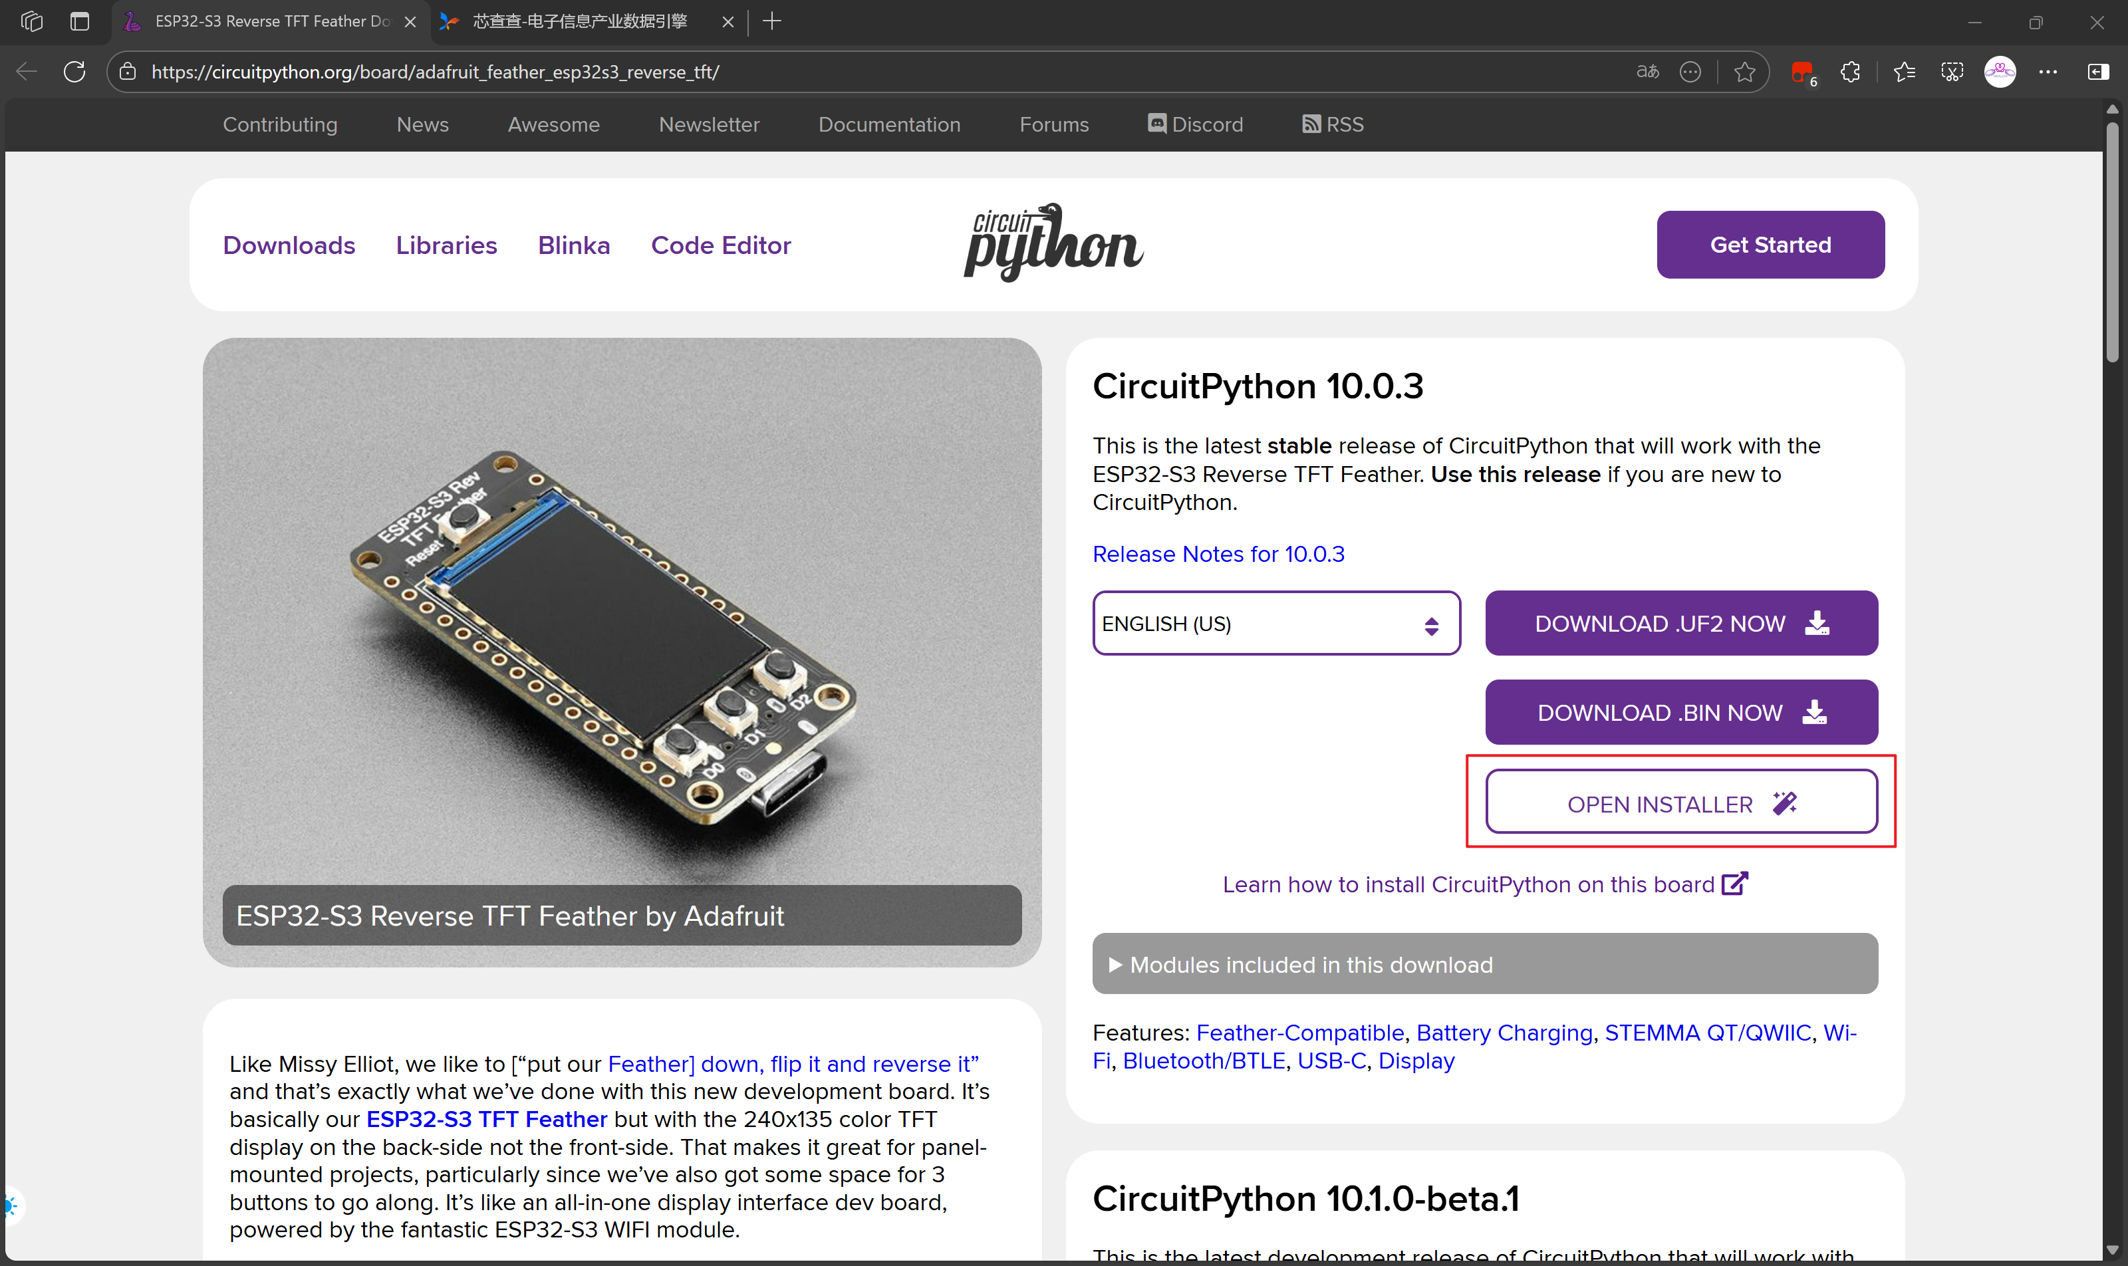This screenshot has height=1266, width=2128.
Task: Open browser settings and more menu
Action: 2048,72
